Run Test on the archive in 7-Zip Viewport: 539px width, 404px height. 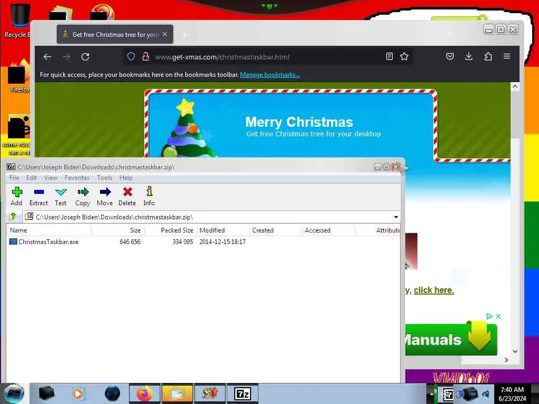coord(61,196)
